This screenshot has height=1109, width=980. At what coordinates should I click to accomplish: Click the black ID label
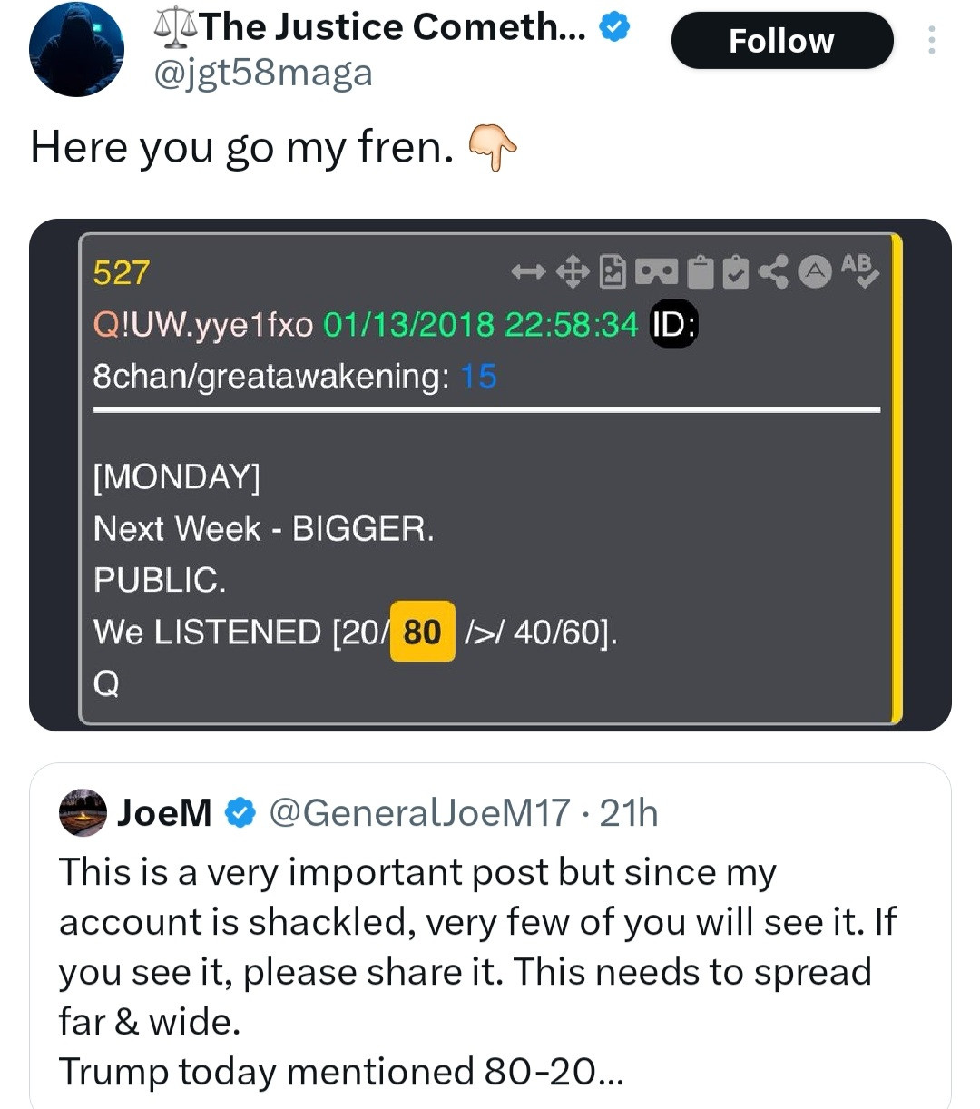click(673, 324)
